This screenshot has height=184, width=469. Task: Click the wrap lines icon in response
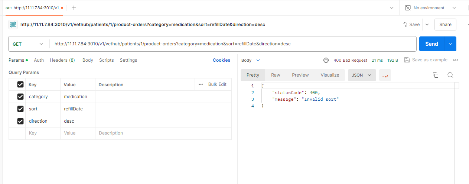(x=385, y=75)
